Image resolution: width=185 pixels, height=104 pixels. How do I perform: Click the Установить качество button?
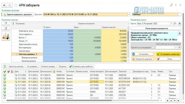coord(169,54)
